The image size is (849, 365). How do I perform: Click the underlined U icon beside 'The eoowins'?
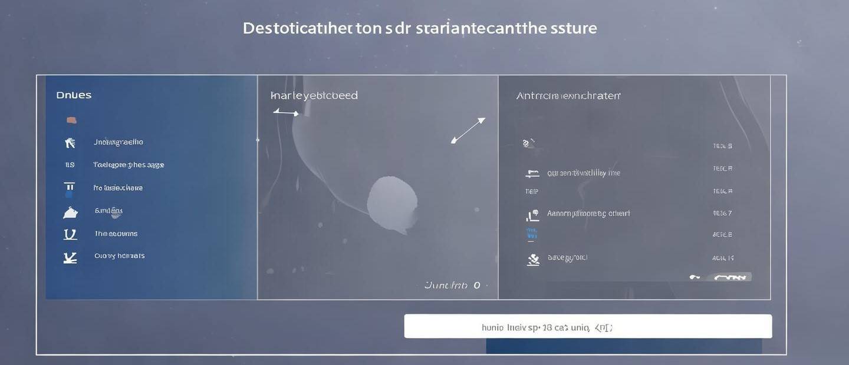click(70, 234)
